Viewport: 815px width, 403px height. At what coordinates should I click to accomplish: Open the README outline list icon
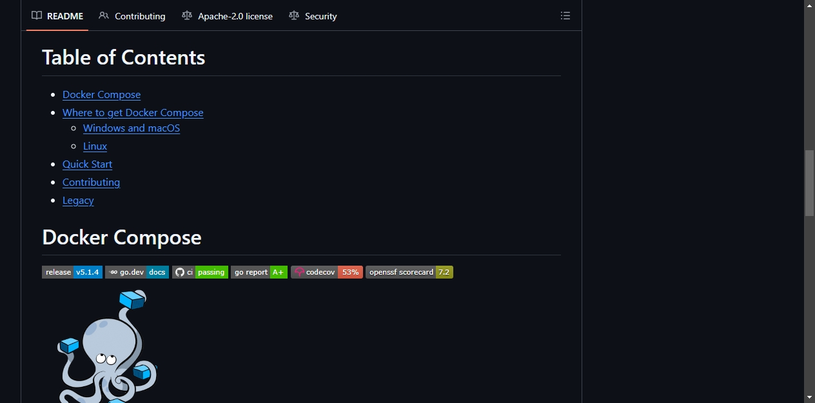coord(565,15)
